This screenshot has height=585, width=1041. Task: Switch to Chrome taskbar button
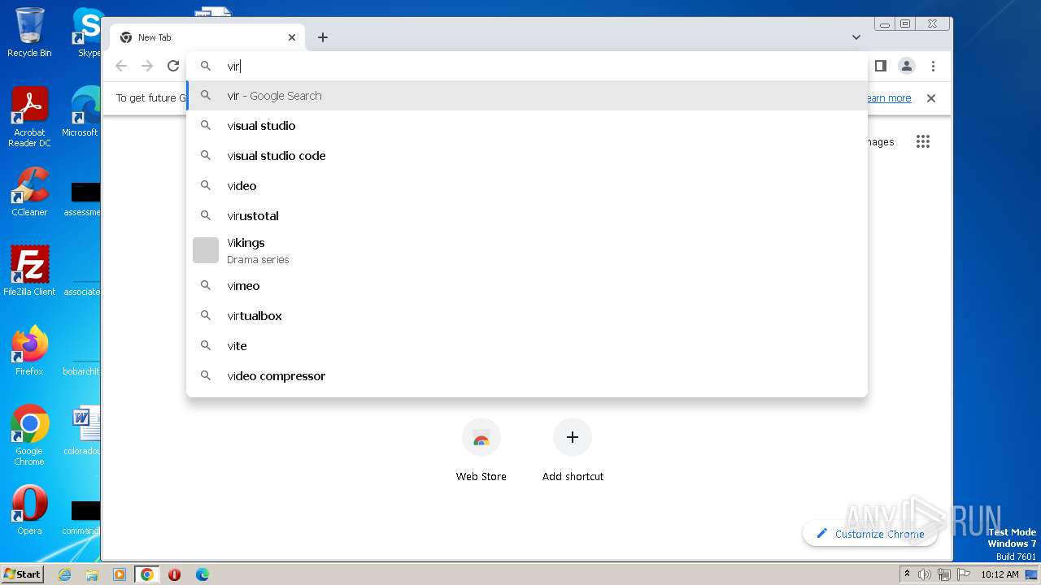[147, 574]
